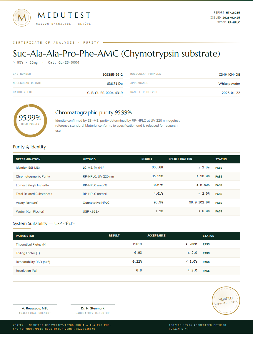
Task: Select batch GLB-GL-ES-0004-4319
Action: click(105, 93)
